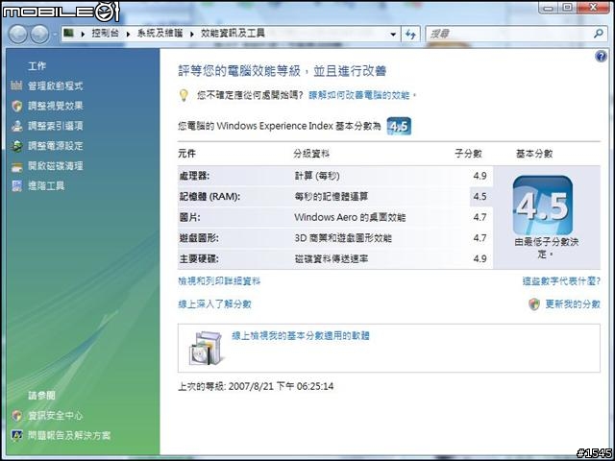The width and height of the screenshot is (615, 461).
Task: Click the 管理啟動程式 icon in sidebar
Action: click(x=16, y=85)
